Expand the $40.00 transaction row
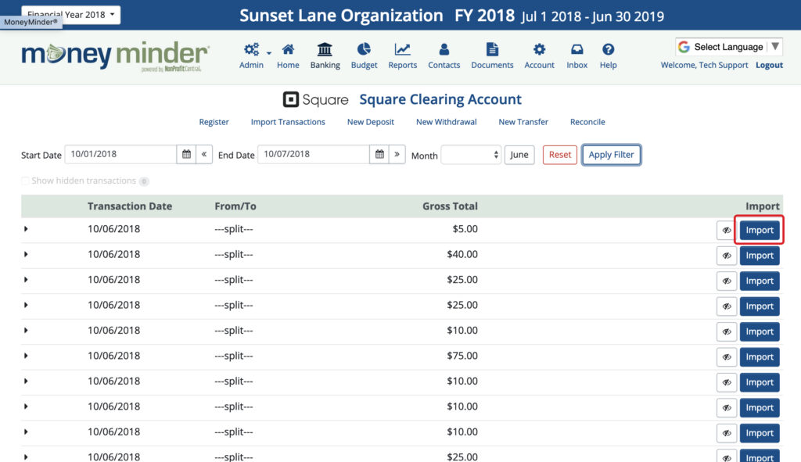Viewport: 801px width, 462px height. click(26, 254)
